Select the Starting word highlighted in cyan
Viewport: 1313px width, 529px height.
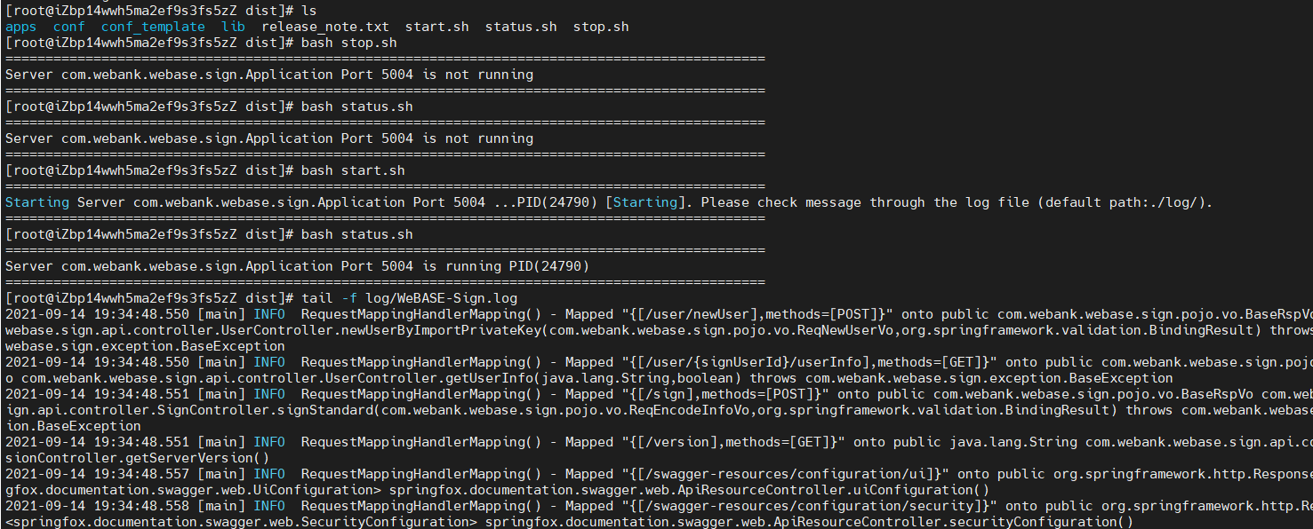[x=36, y=201]
